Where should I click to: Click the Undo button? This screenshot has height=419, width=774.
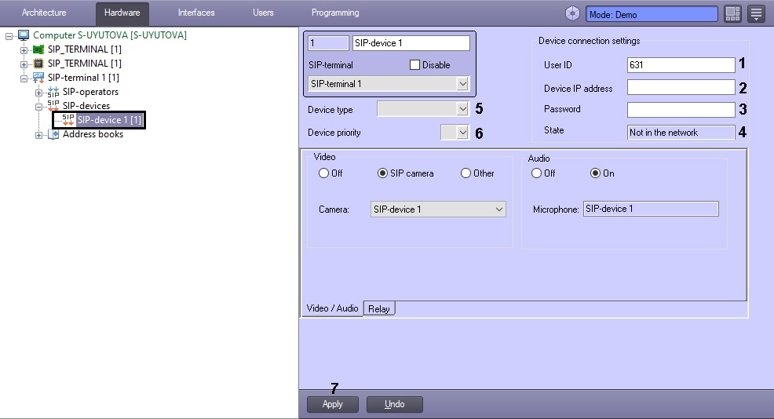[x=395, y=404]
